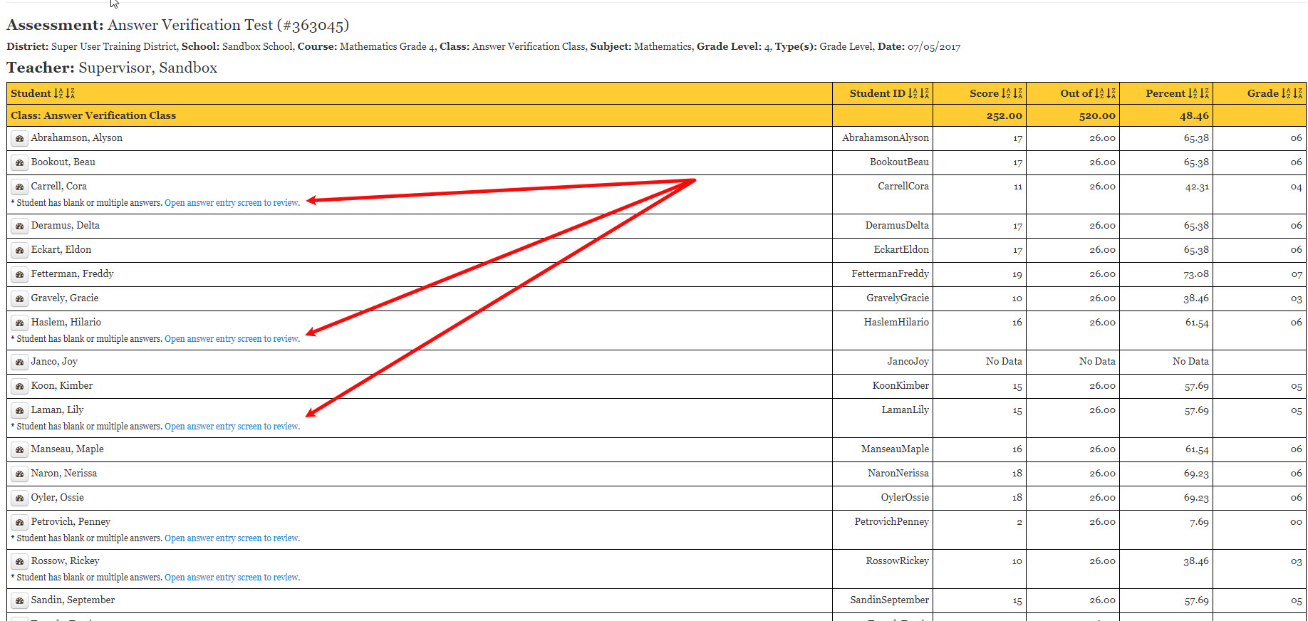Open dashboard icon for Bookout, Beau

(x=20, y=162)
